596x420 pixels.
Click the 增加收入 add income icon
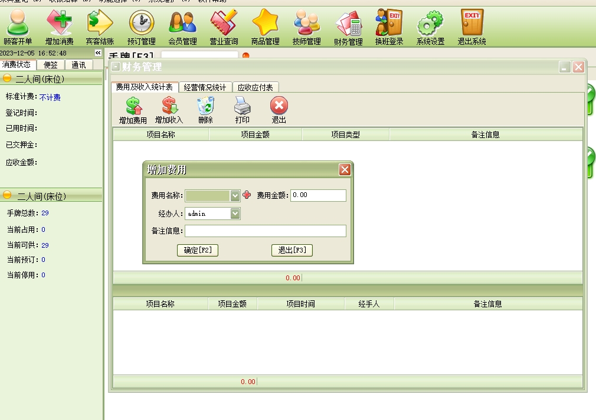(169, 109)
